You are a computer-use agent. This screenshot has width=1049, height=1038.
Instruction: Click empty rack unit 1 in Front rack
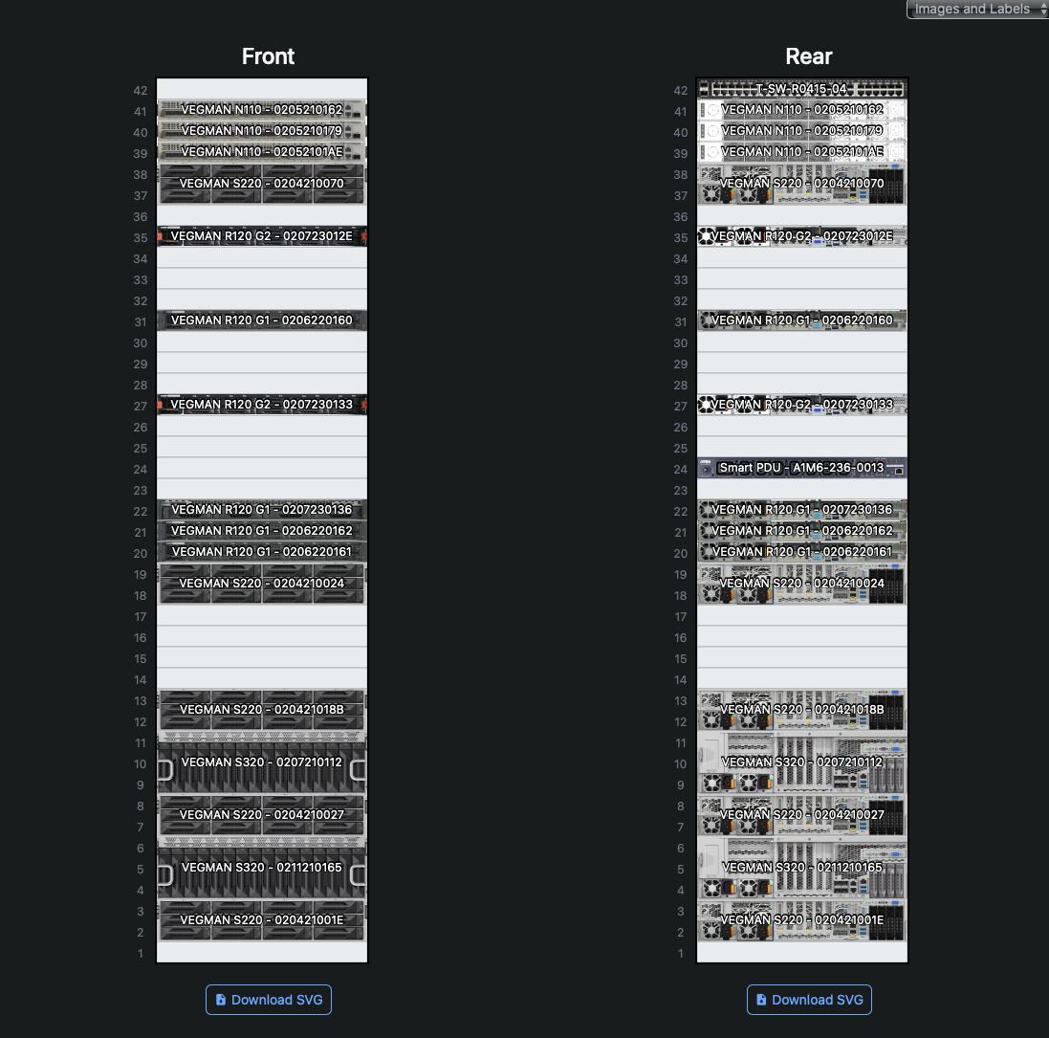[x=261, y=953]
